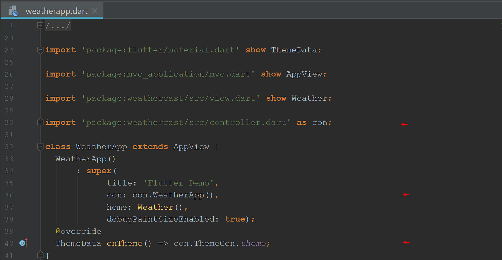Click the 'extends' keyword

[150, 147]
